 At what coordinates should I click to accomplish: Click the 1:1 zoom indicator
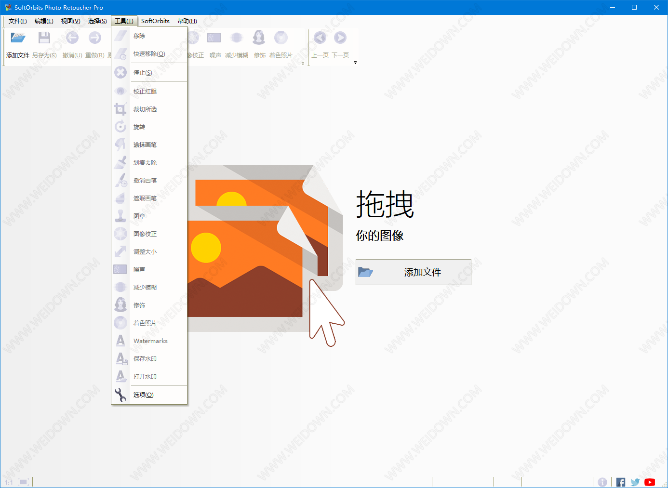pyautogui.click(x=9, y=482)
